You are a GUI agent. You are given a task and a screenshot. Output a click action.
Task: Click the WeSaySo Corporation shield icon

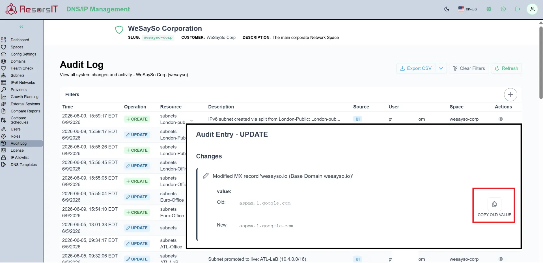[119, 30]
